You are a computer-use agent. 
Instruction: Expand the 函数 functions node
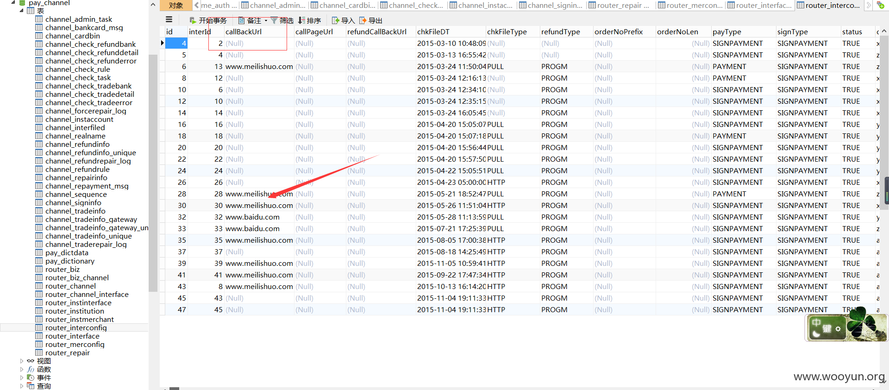point(21,369)
